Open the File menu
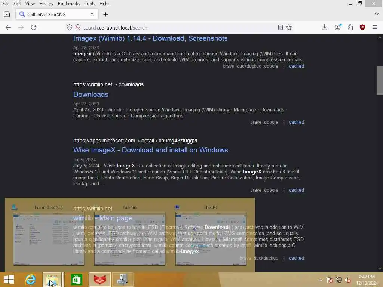The height and width of the screenshot is (287, 383). [x=5, y=4]
